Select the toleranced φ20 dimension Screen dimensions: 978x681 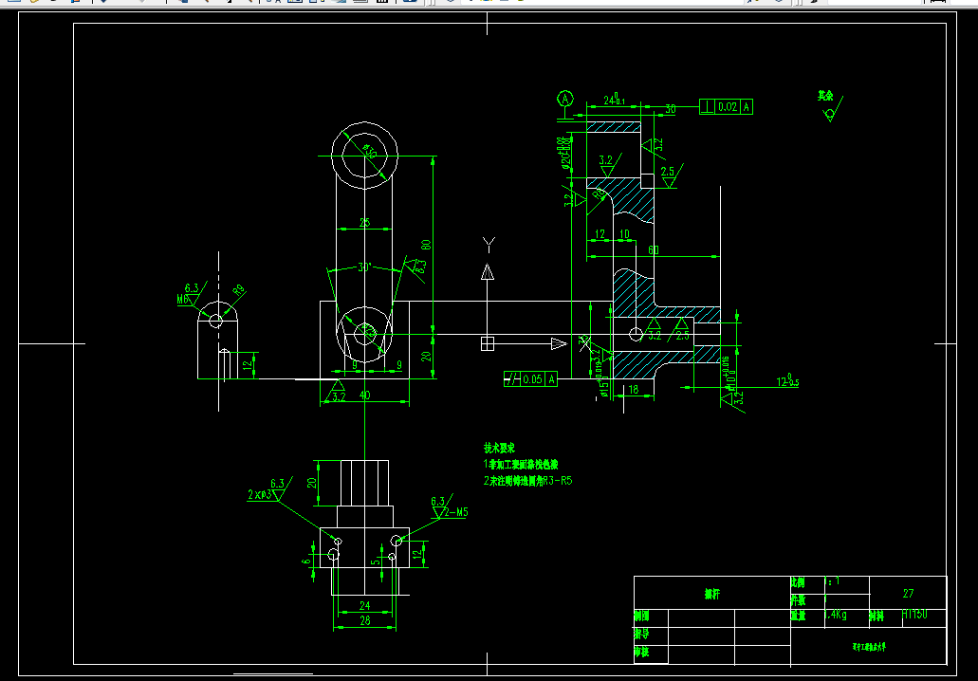[565, 153]
